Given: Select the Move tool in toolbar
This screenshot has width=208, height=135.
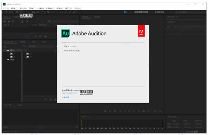Looking at the screenshot, I should tap(44, 12).
